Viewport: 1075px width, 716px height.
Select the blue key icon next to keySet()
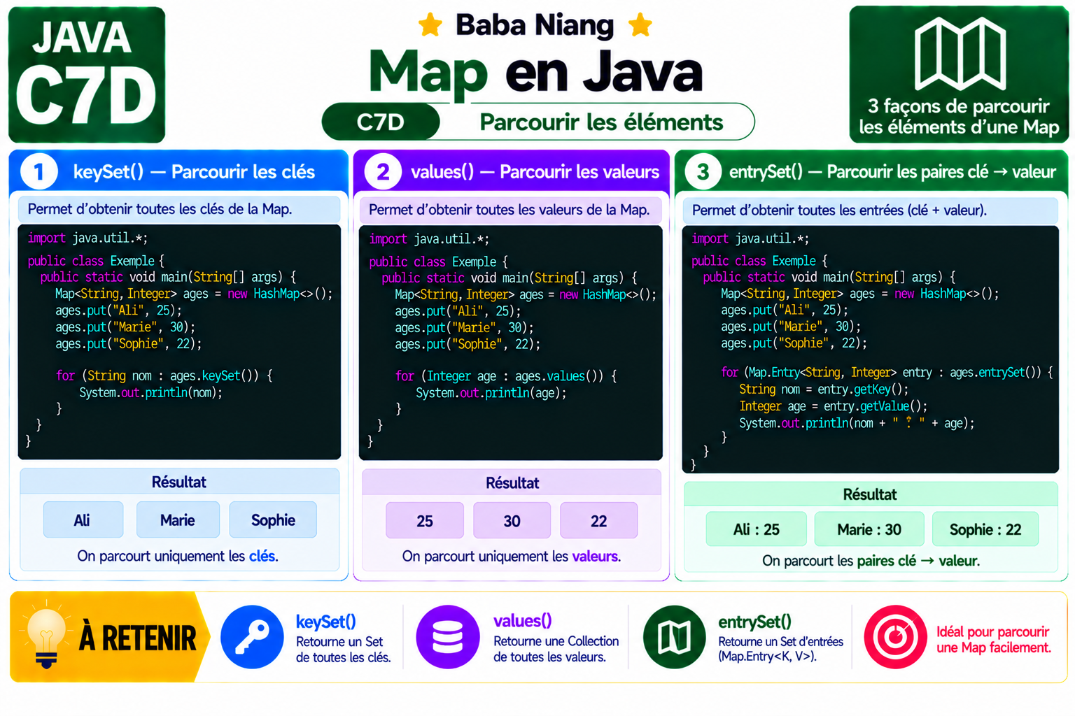(252, 637)
